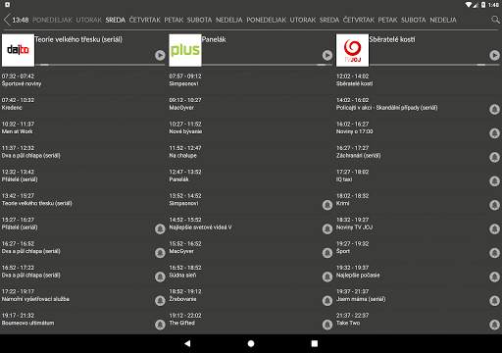The width and height of the screenshot is (502, 353).
Task: Toggle reminder bell for Noviny o 17:00
Action: [x=494, y=133]
